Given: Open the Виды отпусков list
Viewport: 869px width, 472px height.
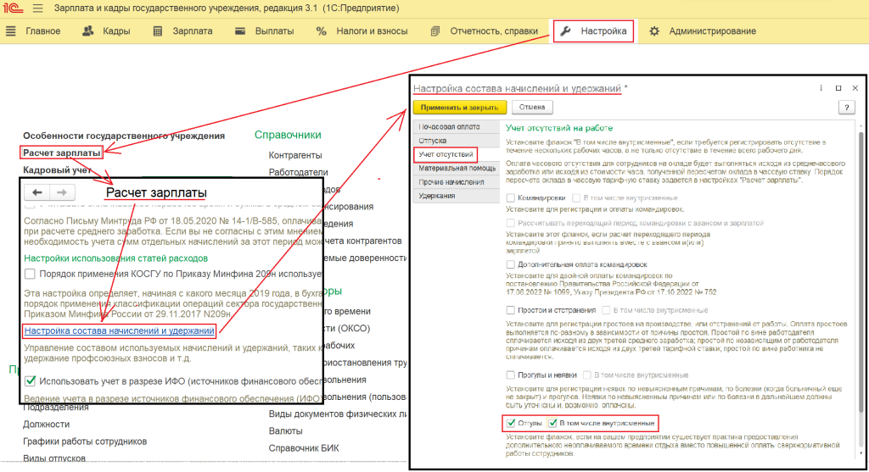Looking at the screenshot, I should click(54, 458).
